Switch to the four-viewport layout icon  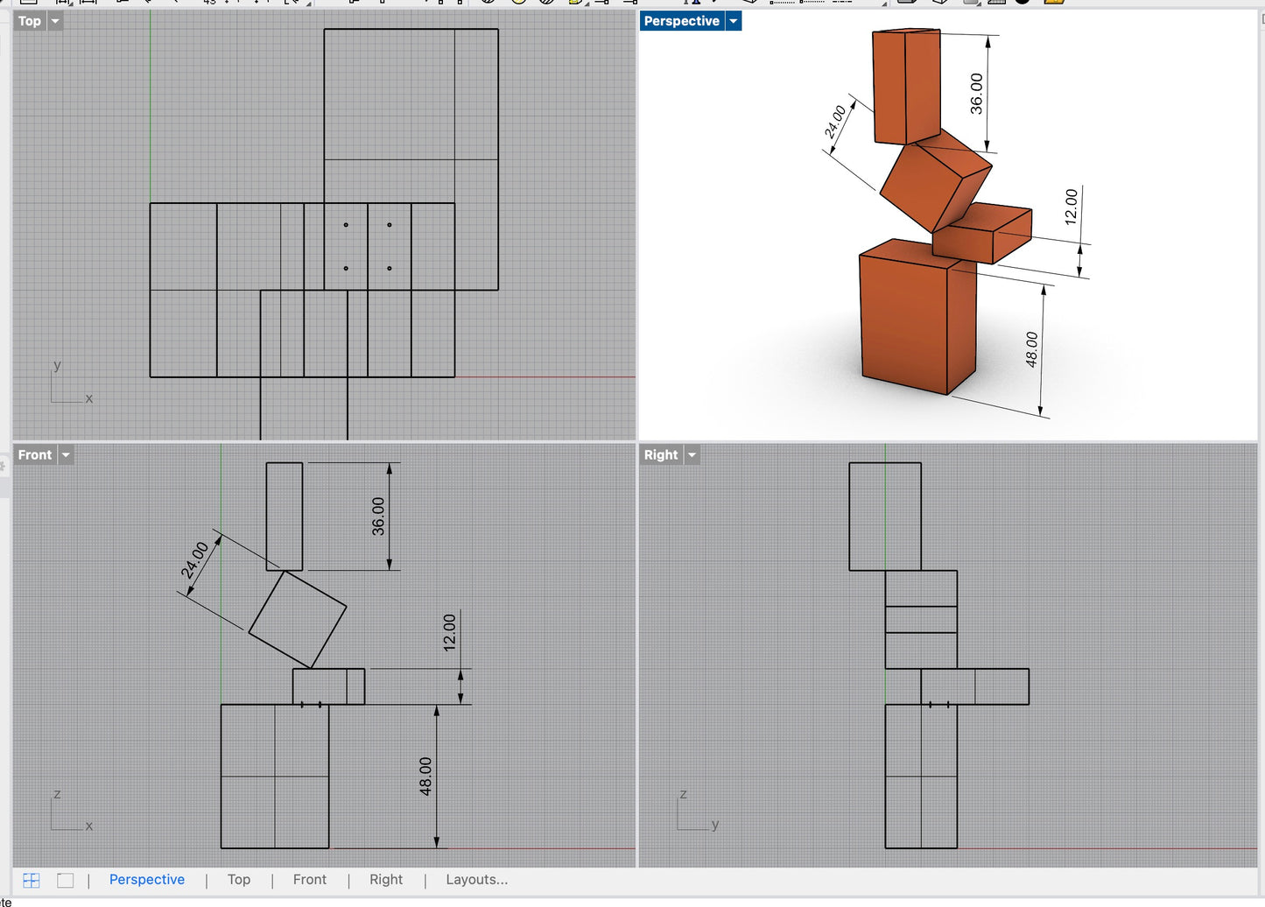pos(32,880)
